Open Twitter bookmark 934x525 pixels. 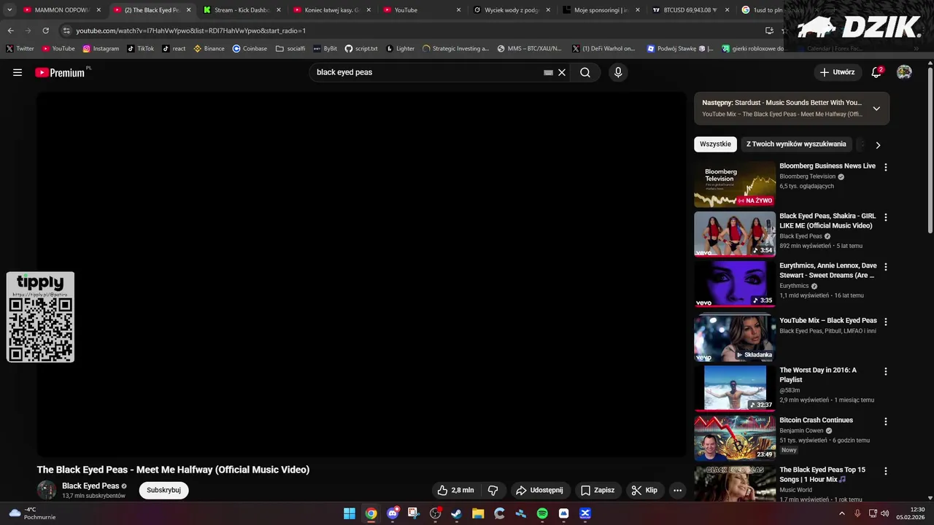tap(20, 48)
